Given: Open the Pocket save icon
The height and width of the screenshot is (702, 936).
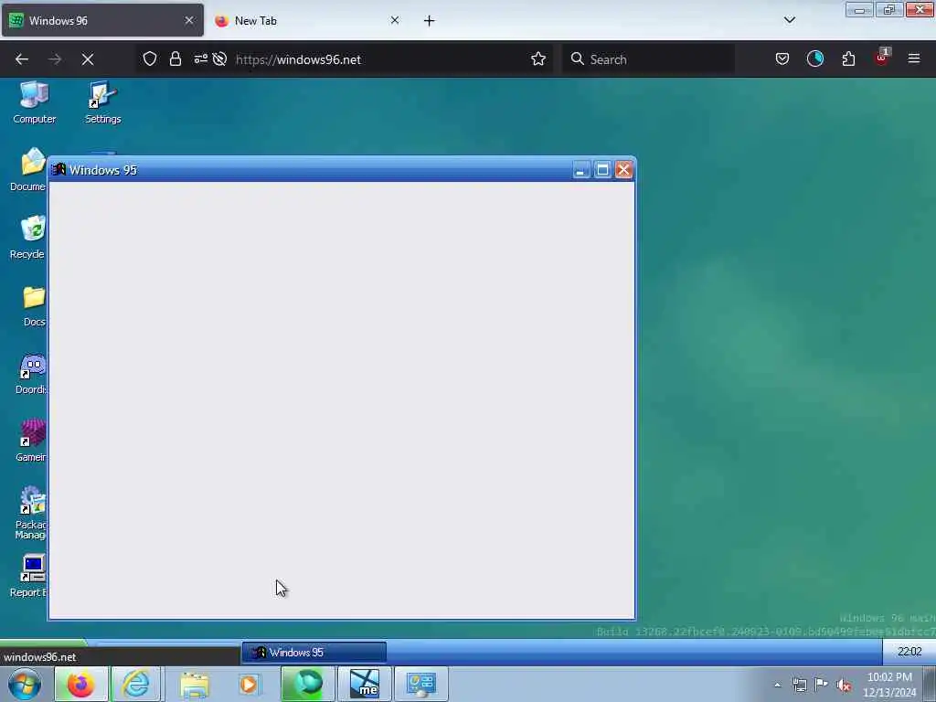Looking at the screenshot, I should 782,59.
